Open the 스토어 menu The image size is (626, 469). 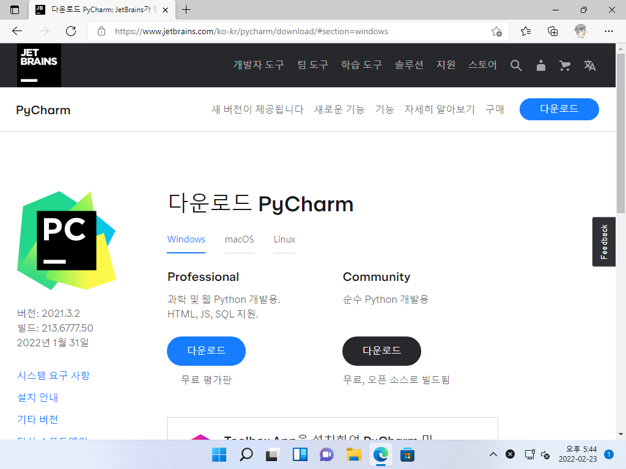tap(482, 65)
